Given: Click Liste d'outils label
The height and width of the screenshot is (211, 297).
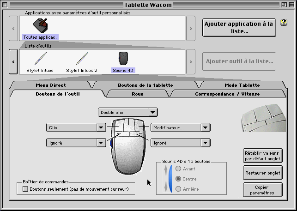Looking at the screenshot, I should (38, 46).
